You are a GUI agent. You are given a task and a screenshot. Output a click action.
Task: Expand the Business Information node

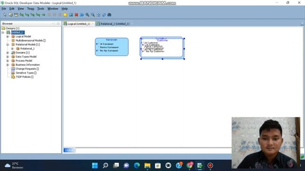[8, 65]
